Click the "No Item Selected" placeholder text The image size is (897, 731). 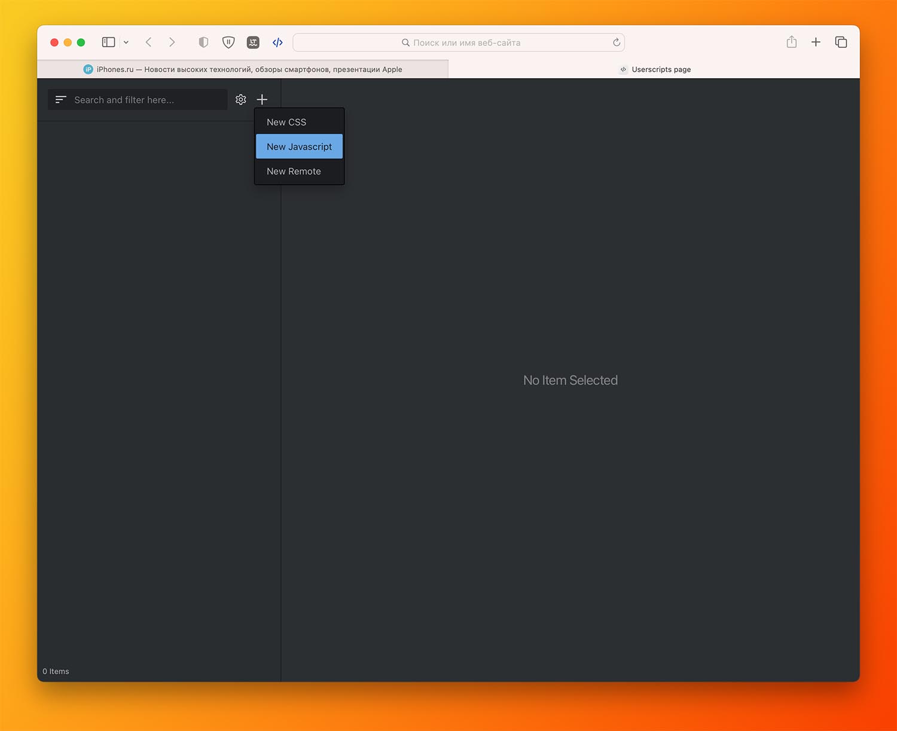[x=570, y=380]
